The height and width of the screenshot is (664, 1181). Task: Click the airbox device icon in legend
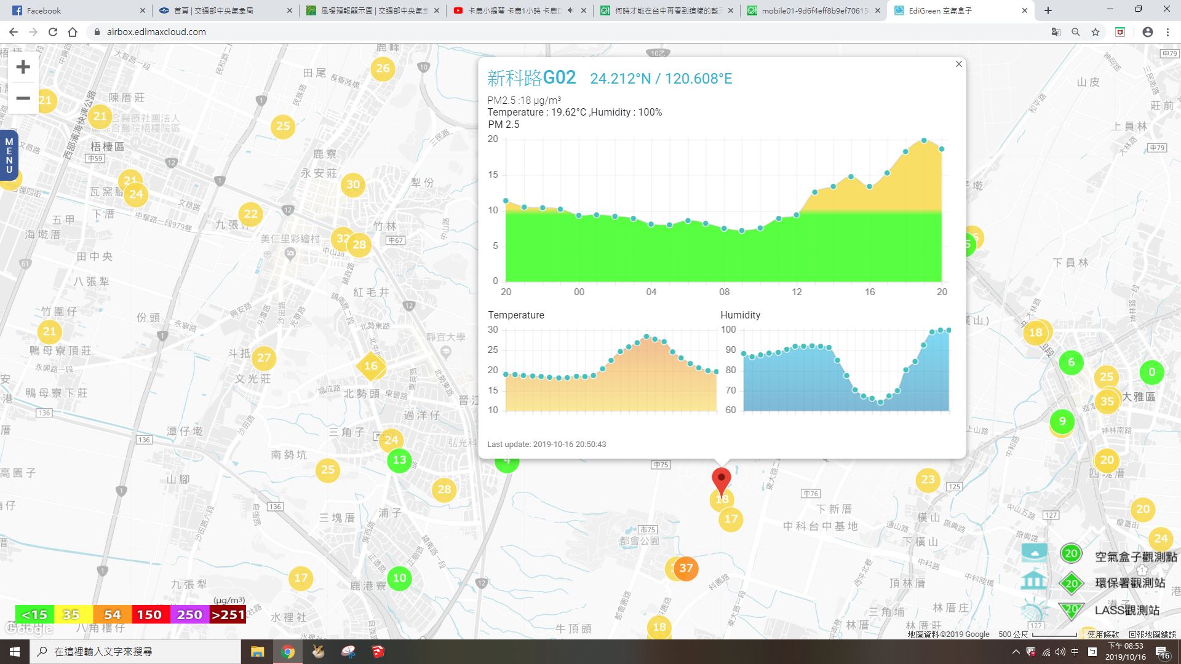point(1034,551)
